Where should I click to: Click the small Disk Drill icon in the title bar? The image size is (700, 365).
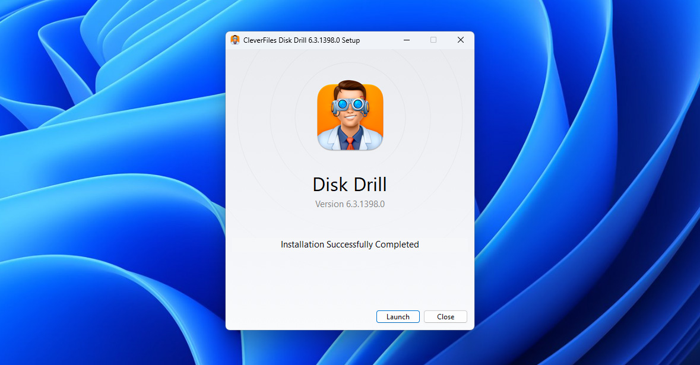(x=235, y=40)
